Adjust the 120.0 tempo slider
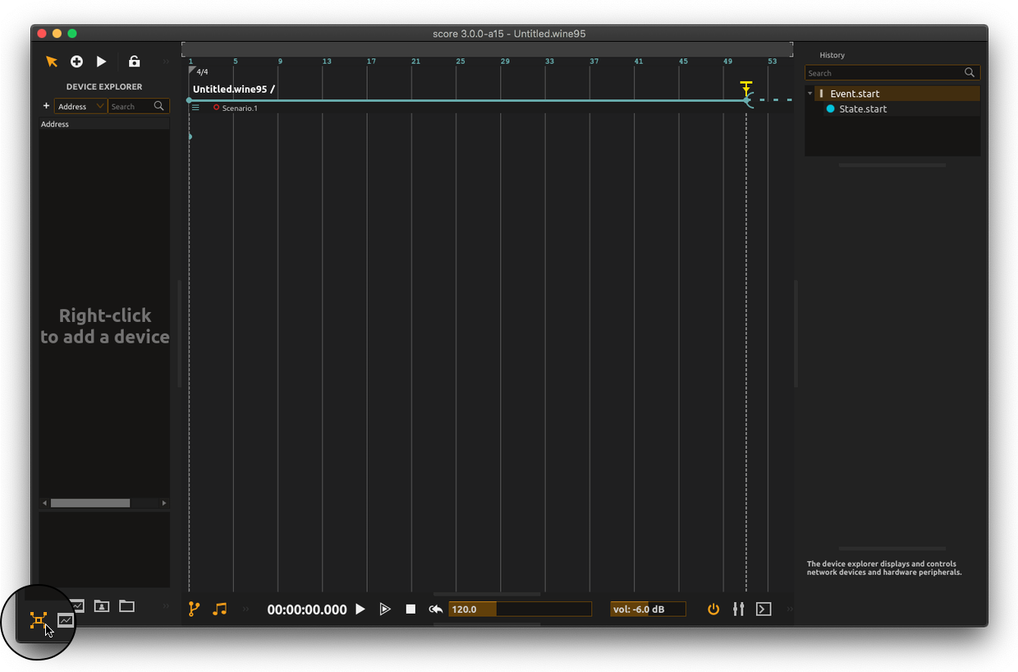The image size is (1018, 672). tap(520, 609)
